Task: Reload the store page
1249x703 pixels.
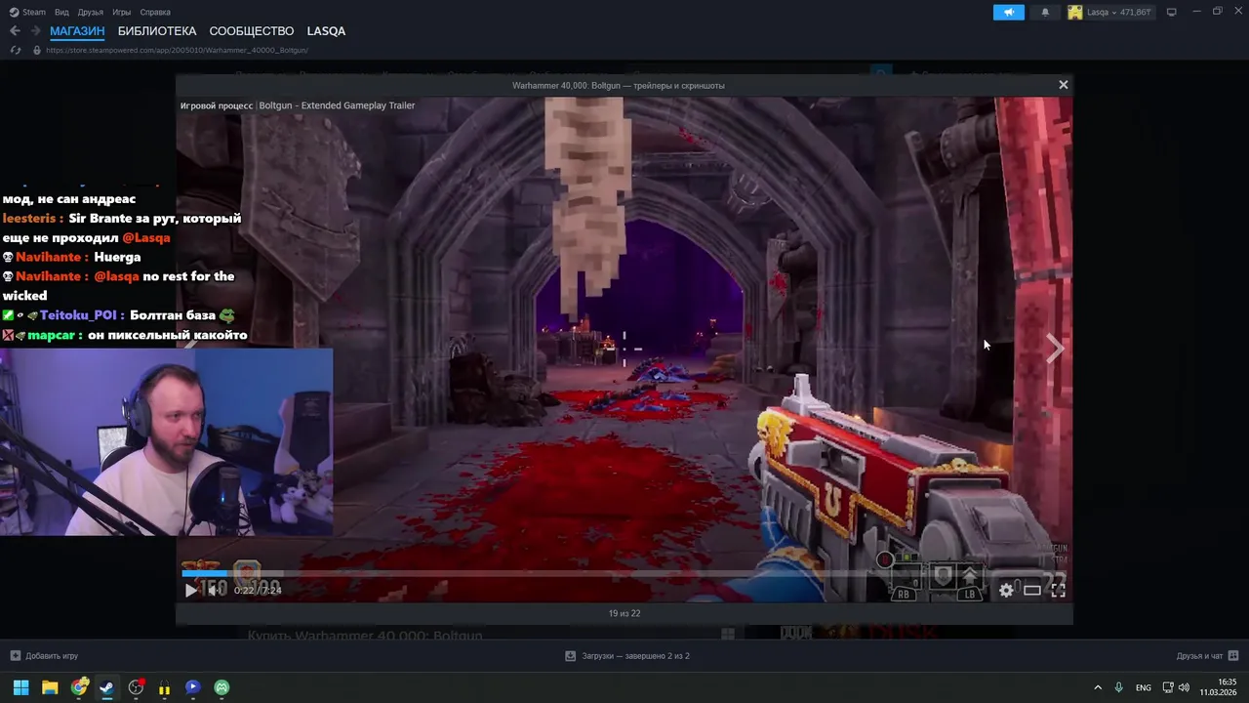Action: (16, 50)
